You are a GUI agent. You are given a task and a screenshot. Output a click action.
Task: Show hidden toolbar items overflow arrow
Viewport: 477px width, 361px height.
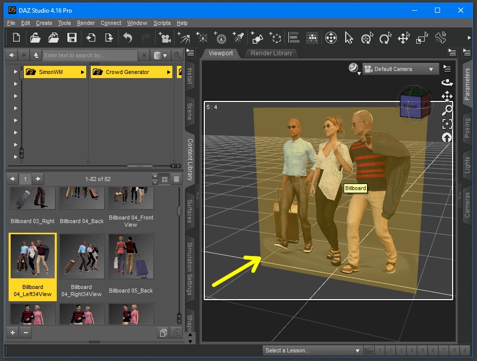pos(469,38)
